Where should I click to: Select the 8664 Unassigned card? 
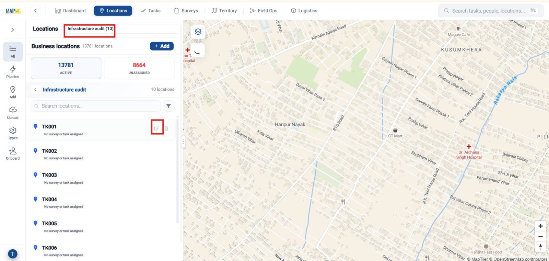(x=139, y=68)
